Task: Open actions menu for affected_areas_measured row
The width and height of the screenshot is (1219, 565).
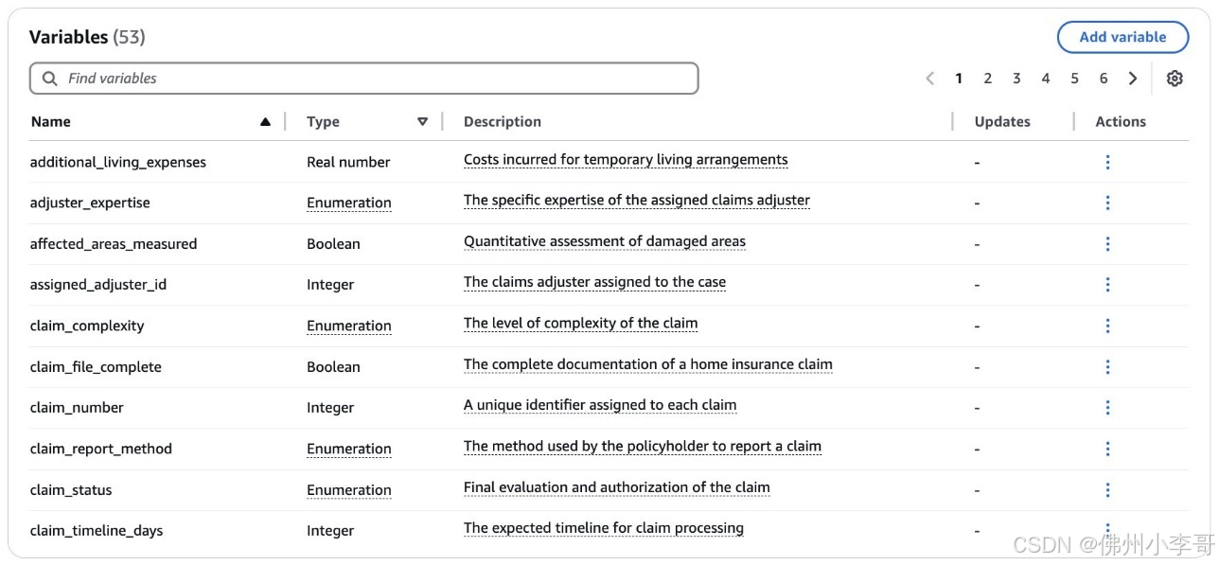Action: click(1107, 244)
